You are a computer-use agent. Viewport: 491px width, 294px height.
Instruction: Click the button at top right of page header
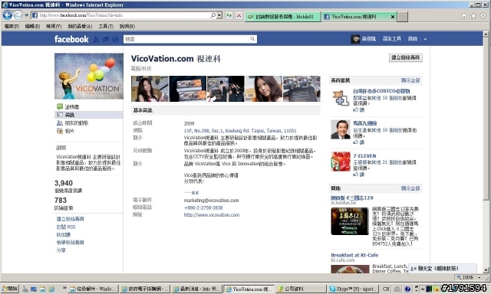point(406,57)
